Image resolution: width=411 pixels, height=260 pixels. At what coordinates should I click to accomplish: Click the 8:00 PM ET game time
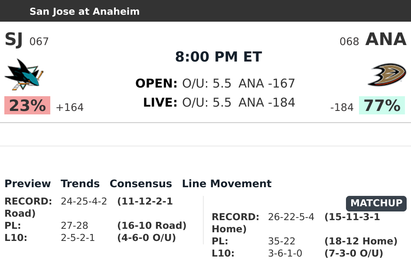[219, 57]
